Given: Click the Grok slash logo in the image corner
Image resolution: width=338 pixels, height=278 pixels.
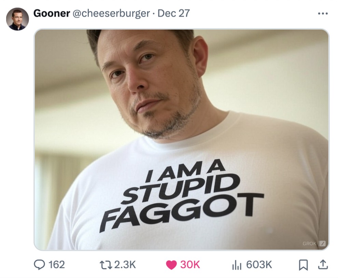Looking at the screenshot, I should tap(322, 244).
